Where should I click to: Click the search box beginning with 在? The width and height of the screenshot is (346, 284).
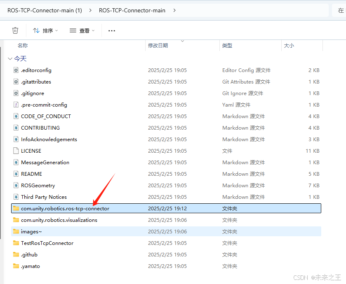point(339,10)
